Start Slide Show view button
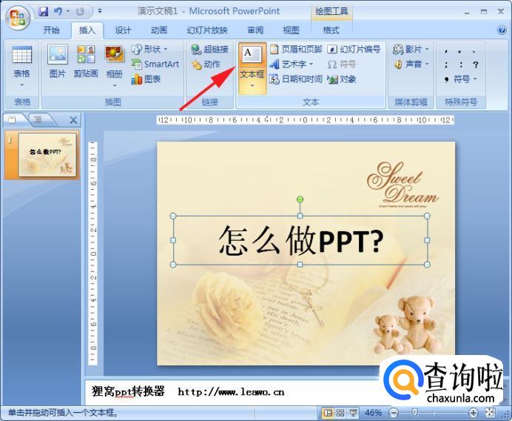The height and width of the screenshot is (421, 512). click(x=353, y=413)
